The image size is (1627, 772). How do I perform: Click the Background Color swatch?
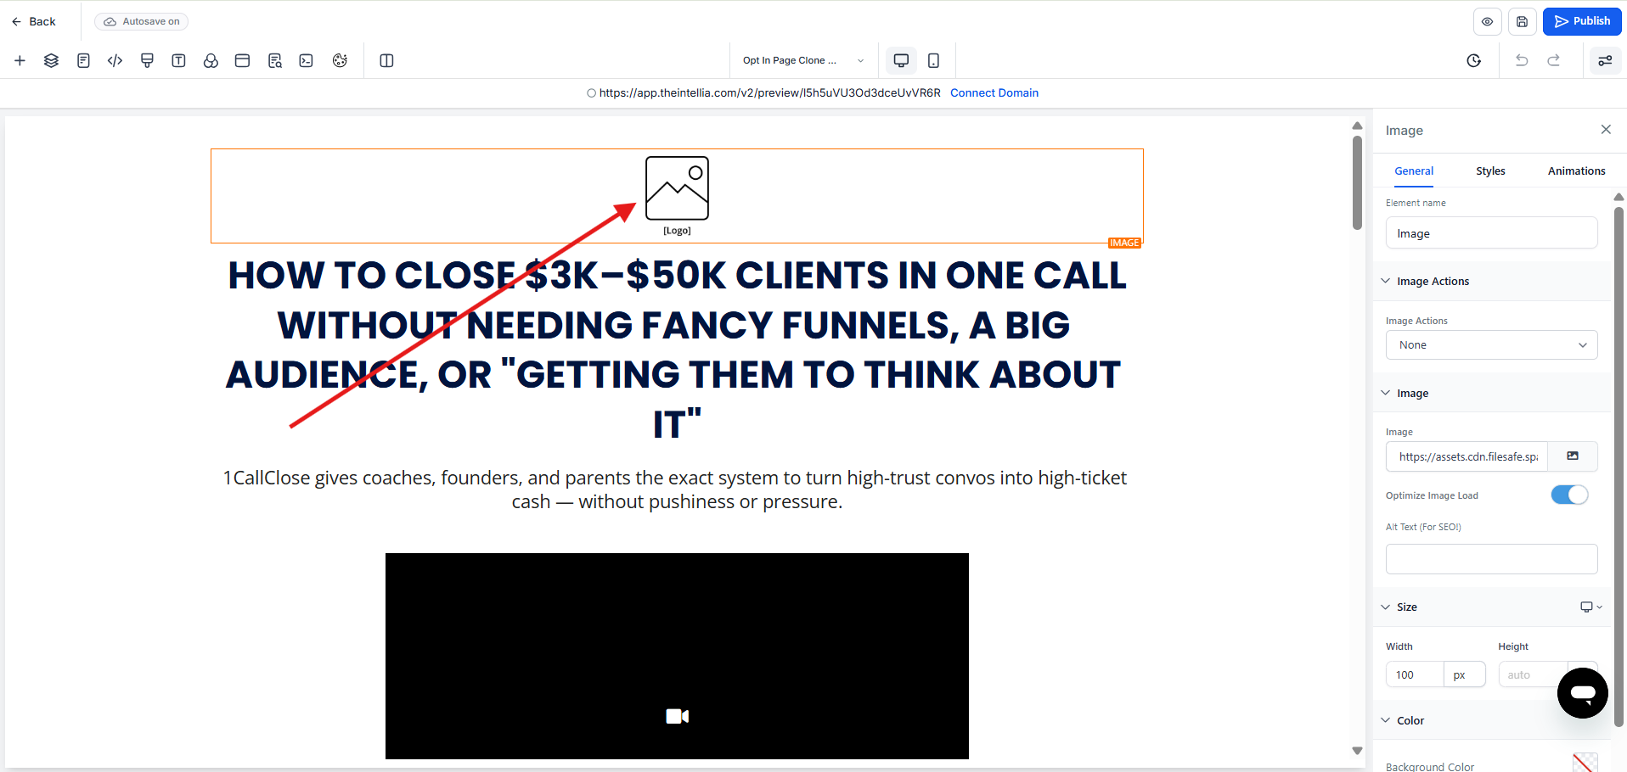click(x=1585, y=764)
